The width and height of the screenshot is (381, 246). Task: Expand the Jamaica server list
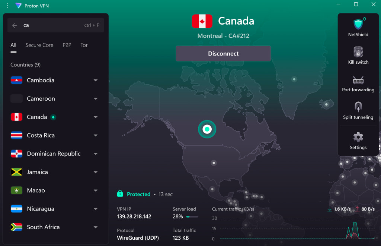click(96, 172)
